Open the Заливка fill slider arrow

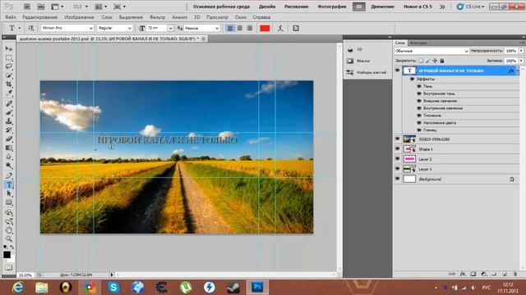[521, 61]
